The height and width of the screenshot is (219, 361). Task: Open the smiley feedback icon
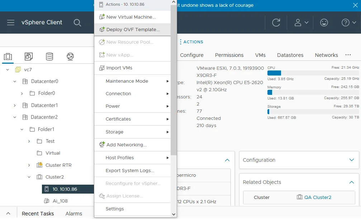point(324,23)
